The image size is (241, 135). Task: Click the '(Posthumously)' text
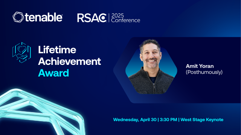pyautogui.click(x=204, y=72)
